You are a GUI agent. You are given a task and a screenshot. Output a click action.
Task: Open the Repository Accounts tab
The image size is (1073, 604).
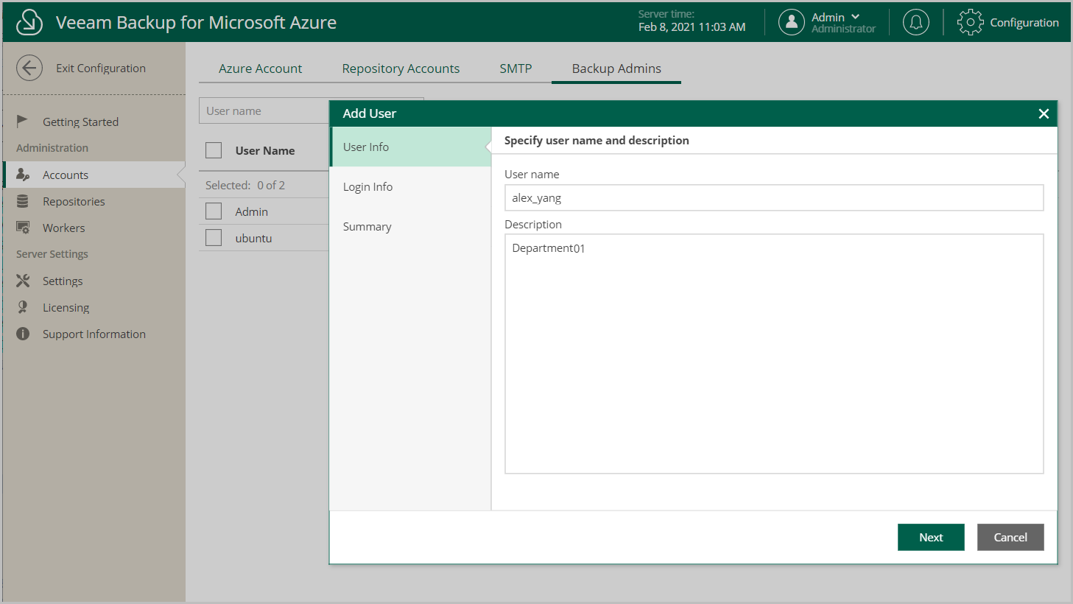[x=401, y=69]
